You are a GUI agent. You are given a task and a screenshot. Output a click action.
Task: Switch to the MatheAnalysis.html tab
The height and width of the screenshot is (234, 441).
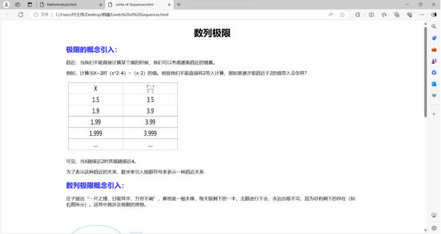[x=71, y=4]
